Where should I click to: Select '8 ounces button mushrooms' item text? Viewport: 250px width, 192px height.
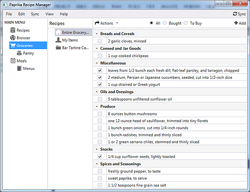coord(132,114)
